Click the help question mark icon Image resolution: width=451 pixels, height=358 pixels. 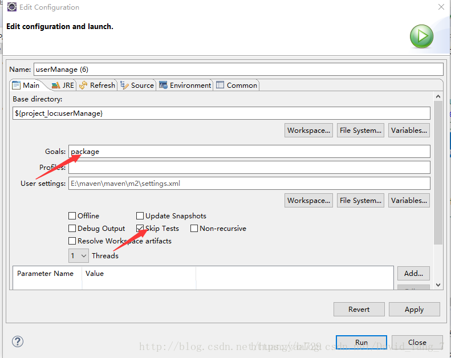[x=18, y=341]
